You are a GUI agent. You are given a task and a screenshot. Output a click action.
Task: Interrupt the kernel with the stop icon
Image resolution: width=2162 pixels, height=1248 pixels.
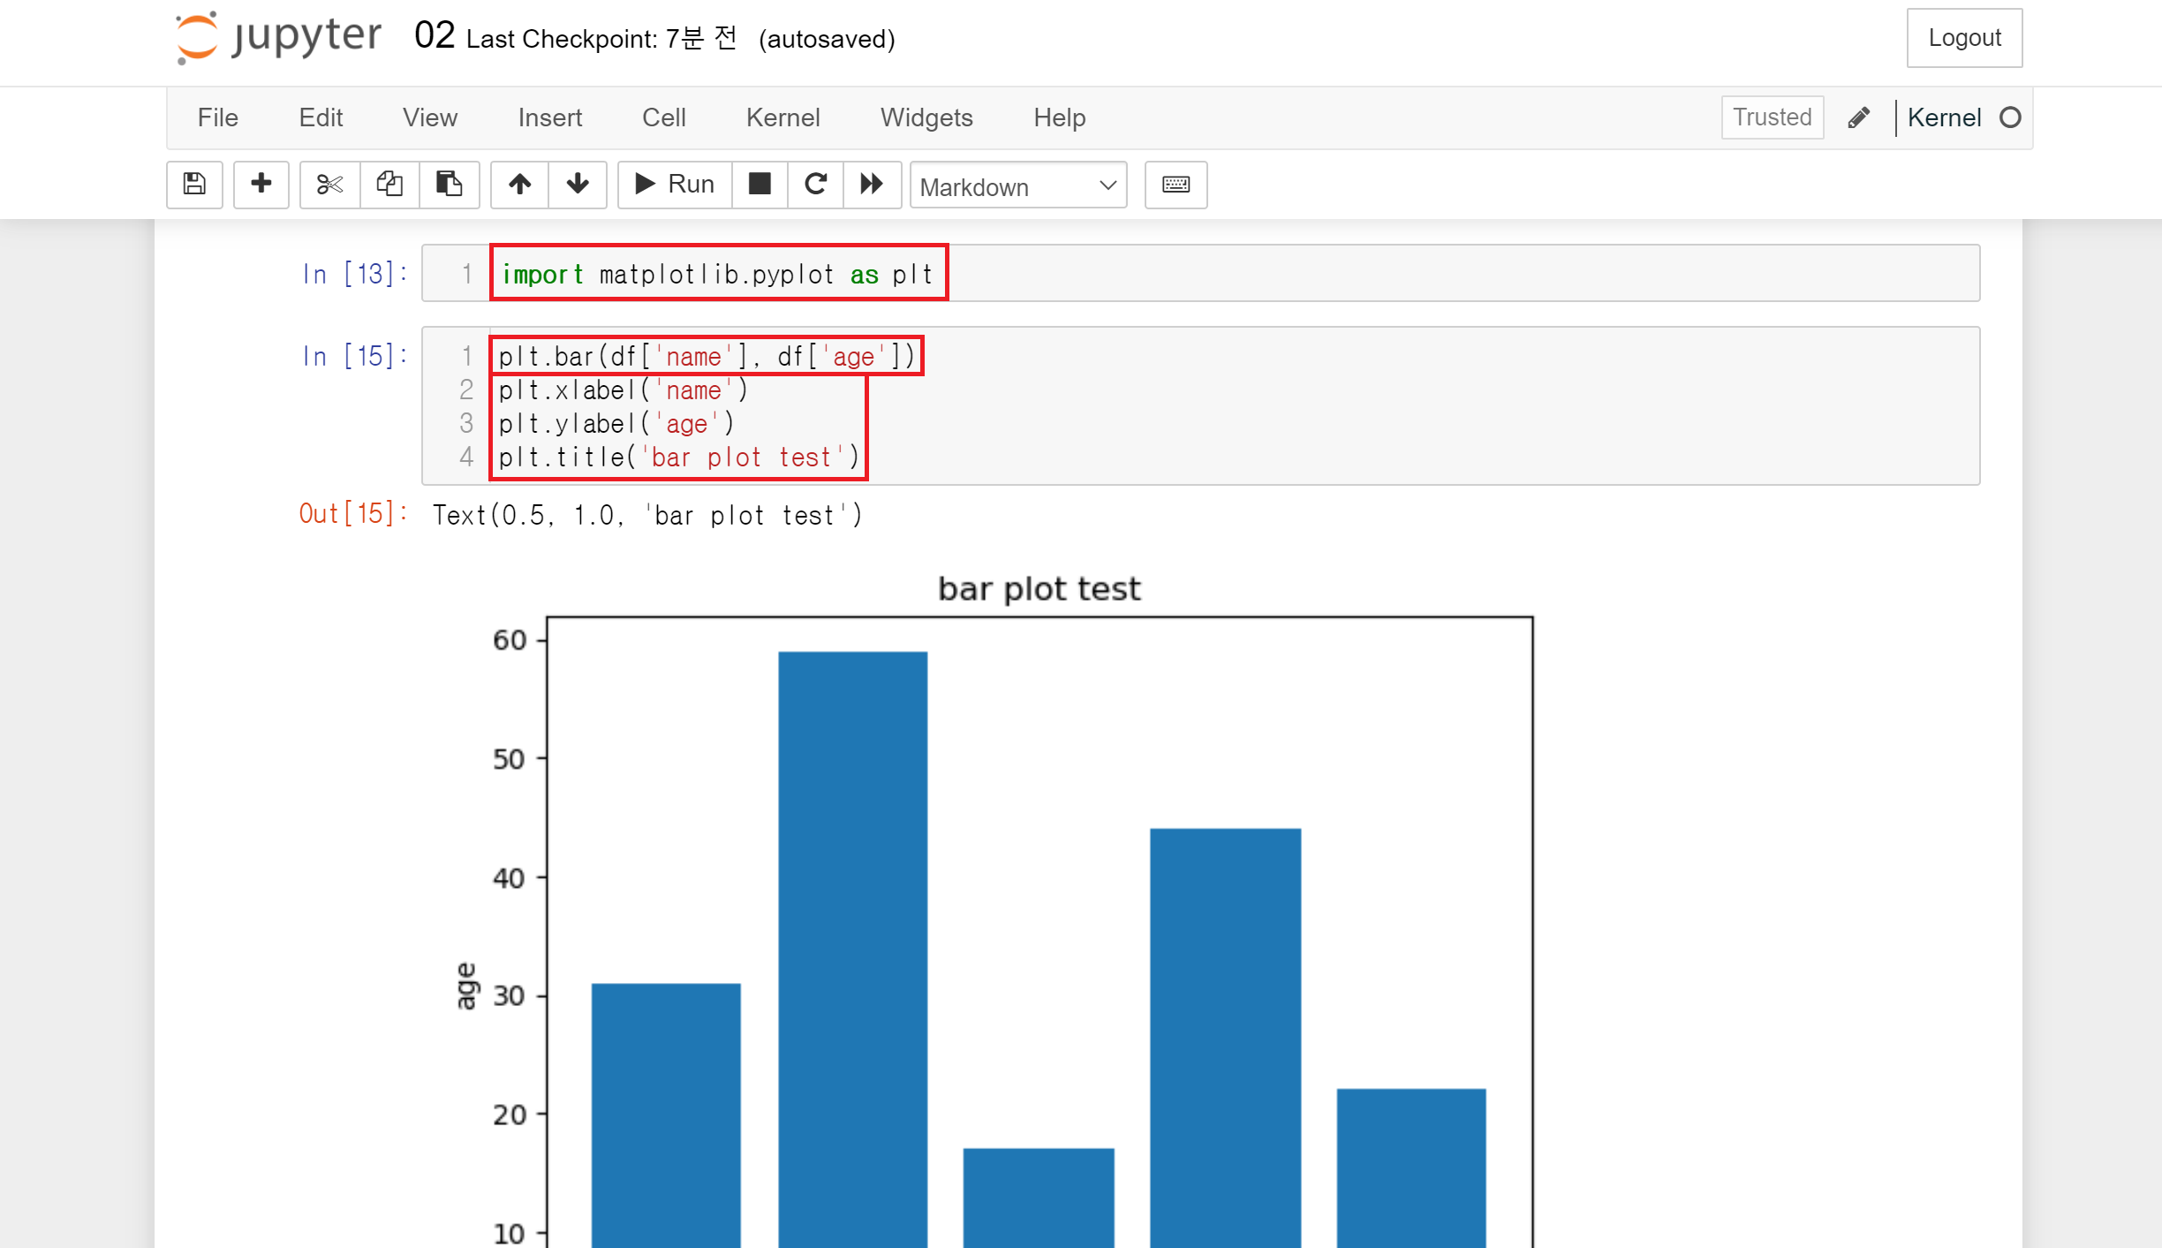(x=759, y=184)
